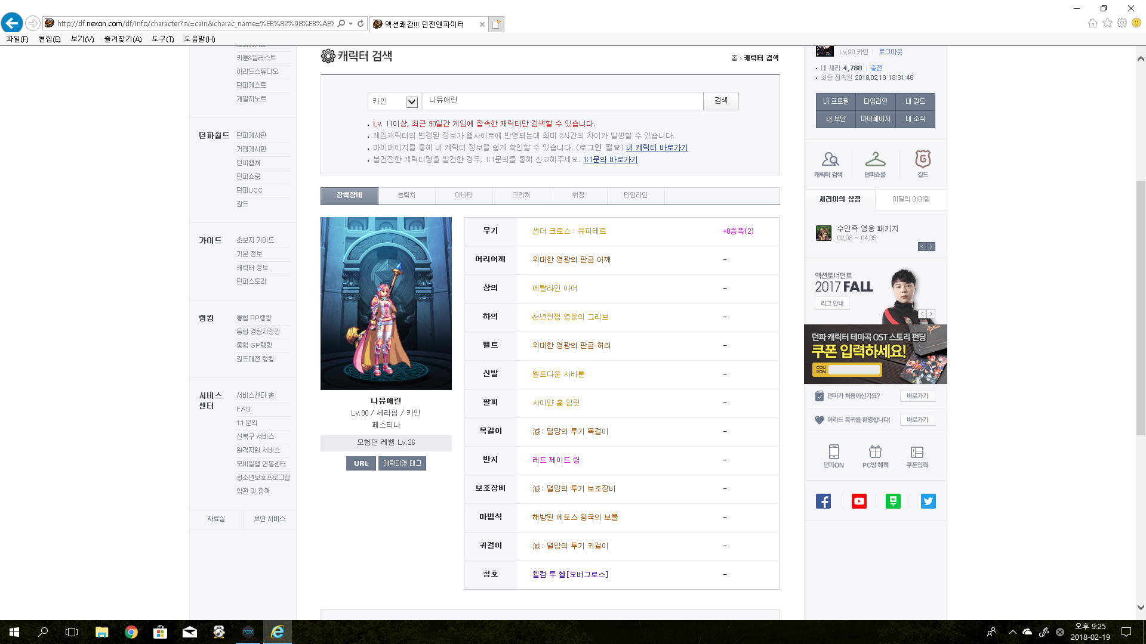
Task: Open the 즐겨찾기 menu
Action: 122,39
